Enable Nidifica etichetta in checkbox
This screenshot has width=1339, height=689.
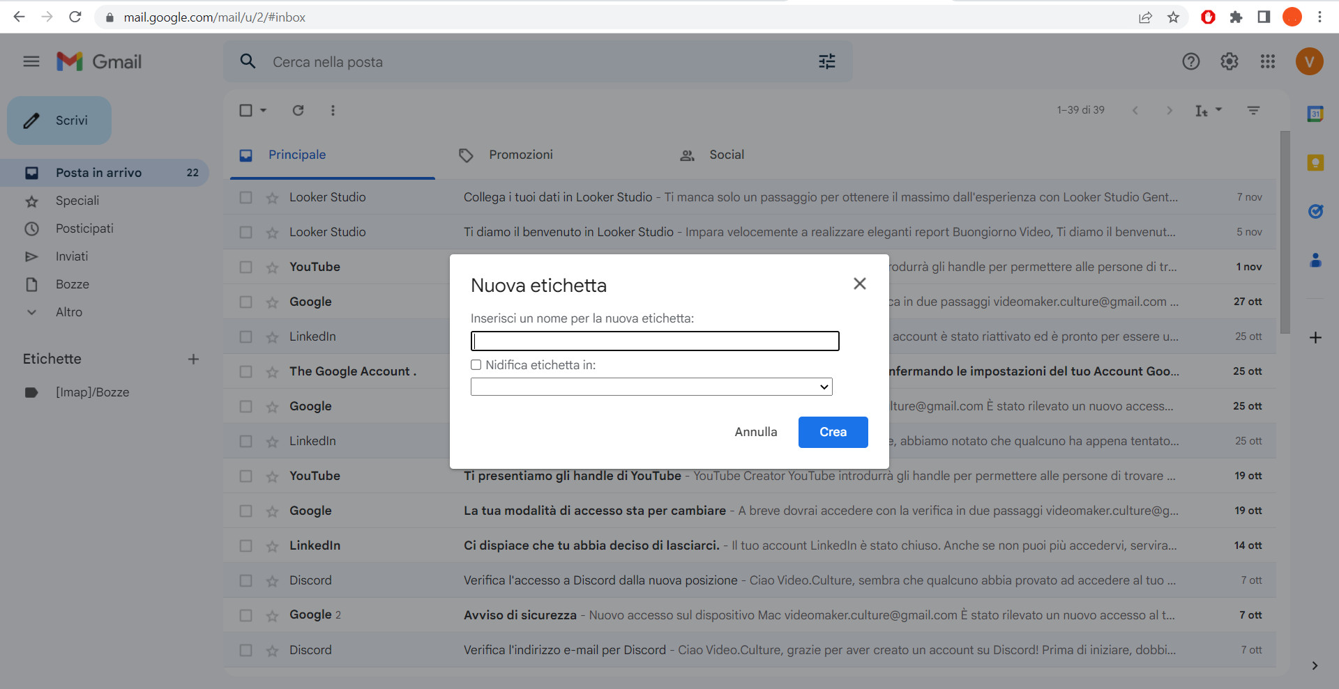coord(476,364)
